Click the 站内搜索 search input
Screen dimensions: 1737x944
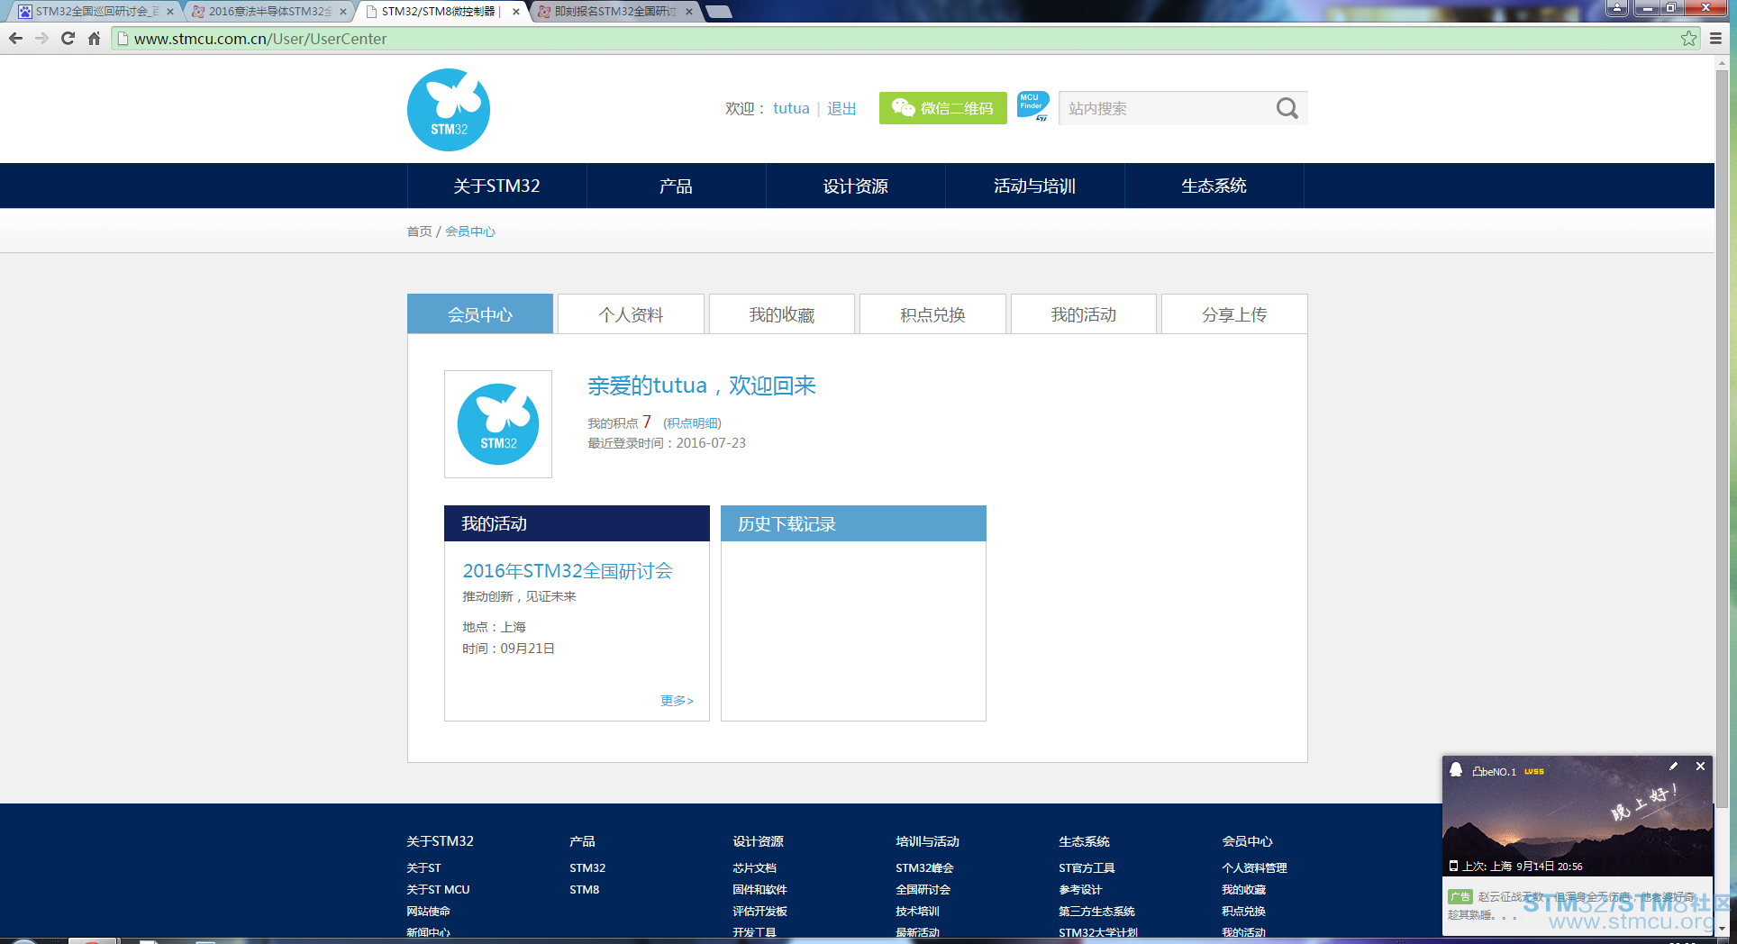point(1166,108)
